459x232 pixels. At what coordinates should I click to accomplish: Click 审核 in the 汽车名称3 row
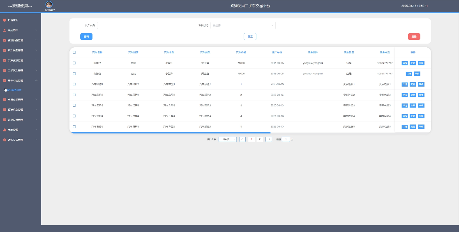[421, 105]
